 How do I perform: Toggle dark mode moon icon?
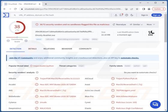[x=132, y=15]
